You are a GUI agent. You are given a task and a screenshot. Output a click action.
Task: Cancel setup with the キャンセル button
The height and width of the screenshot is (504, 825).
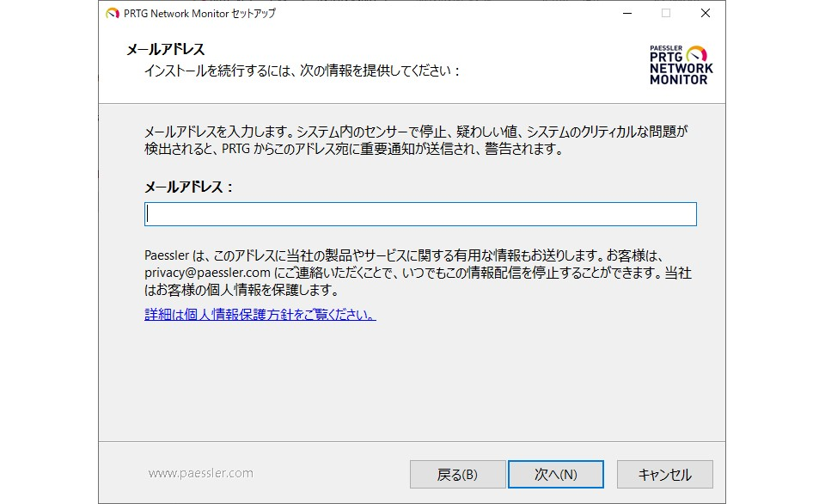[664, 475]
